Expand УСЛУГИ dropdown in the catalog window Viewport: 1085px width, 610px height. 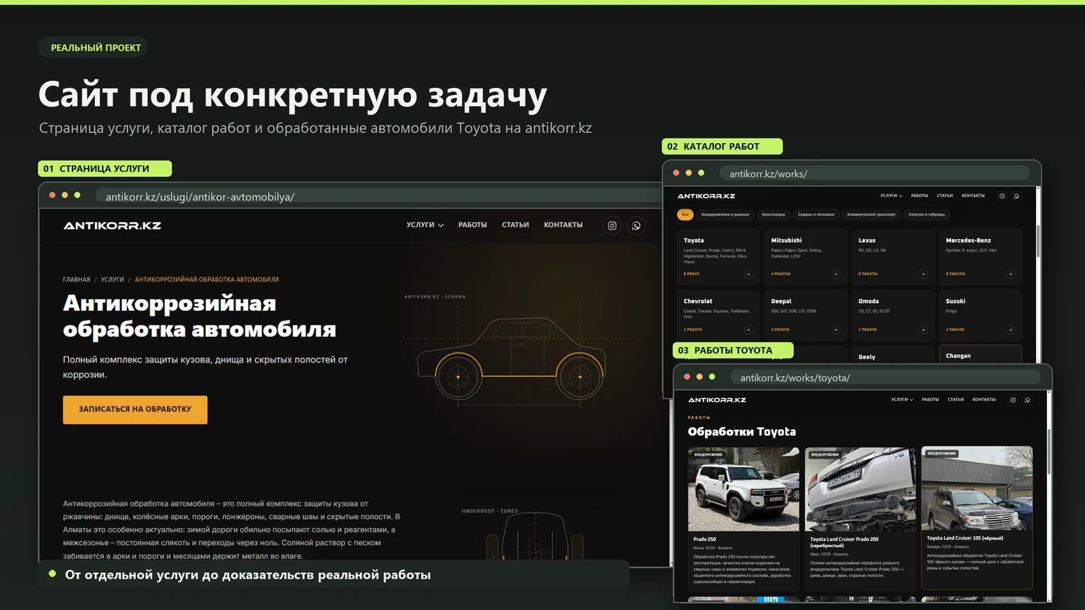[891, 196]
